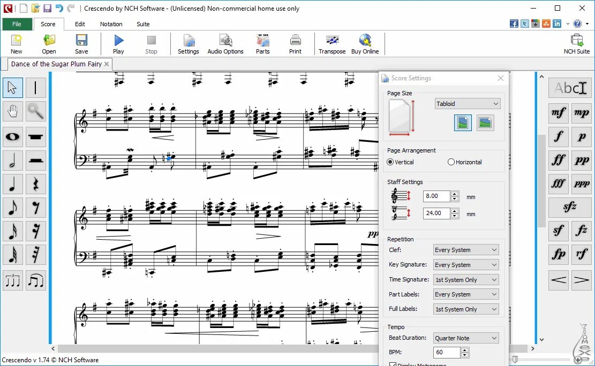Open the Parts toolbar button
Viewport: 595px width, 366px height.
tap(262, 44)
